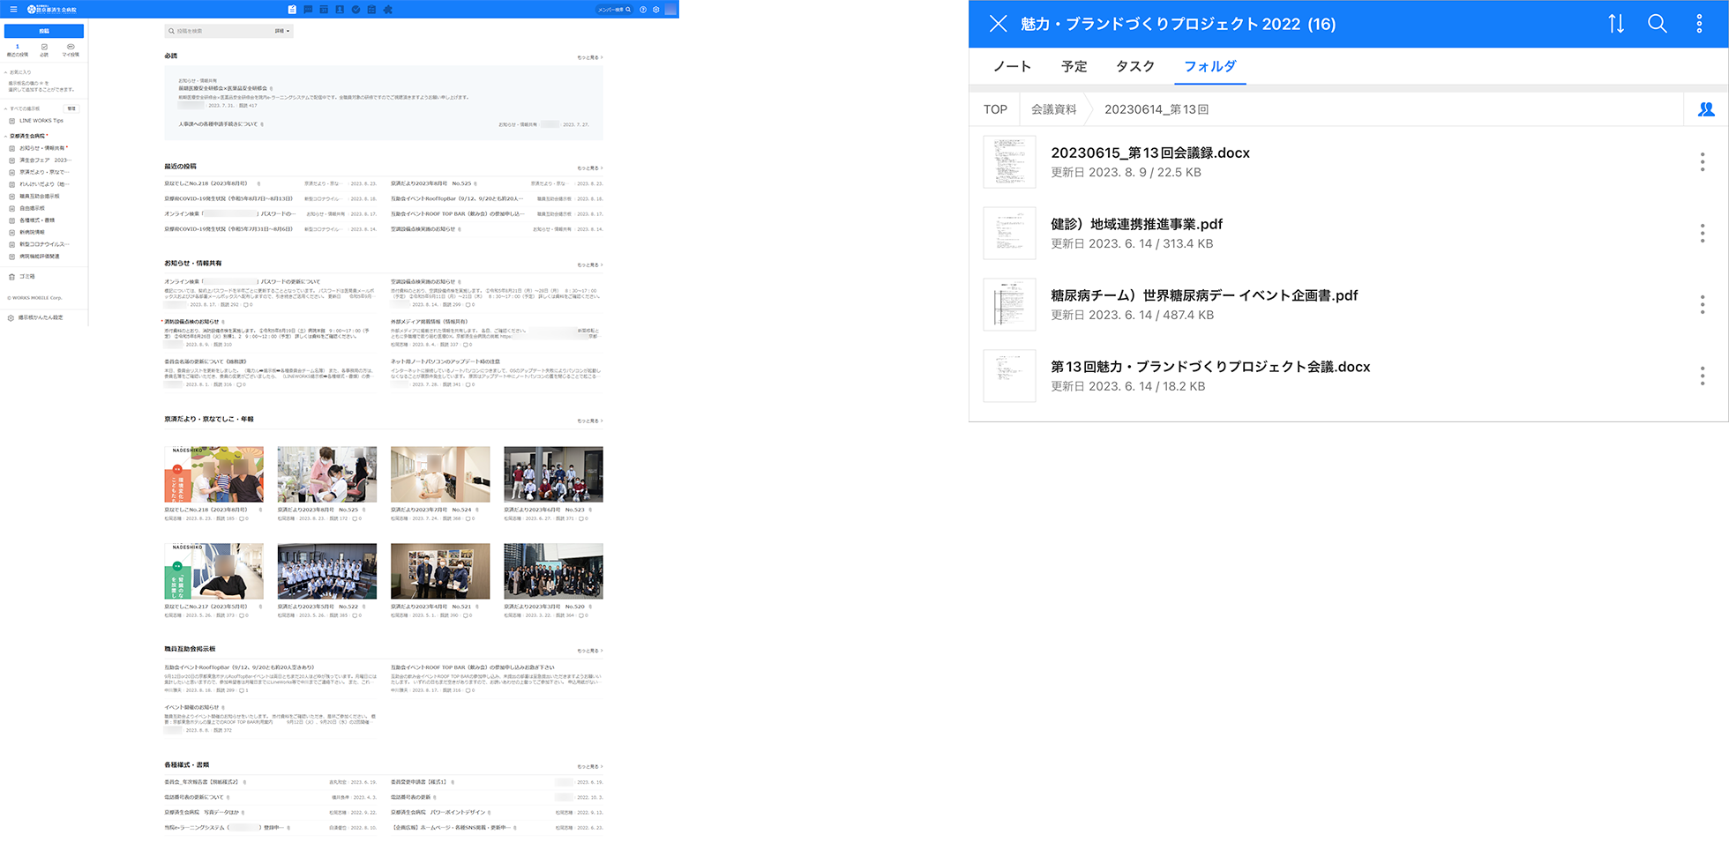Open the members icon beside breadcrumb
The height and width of the screenshot is (864, 1729).
point(1706,109)
